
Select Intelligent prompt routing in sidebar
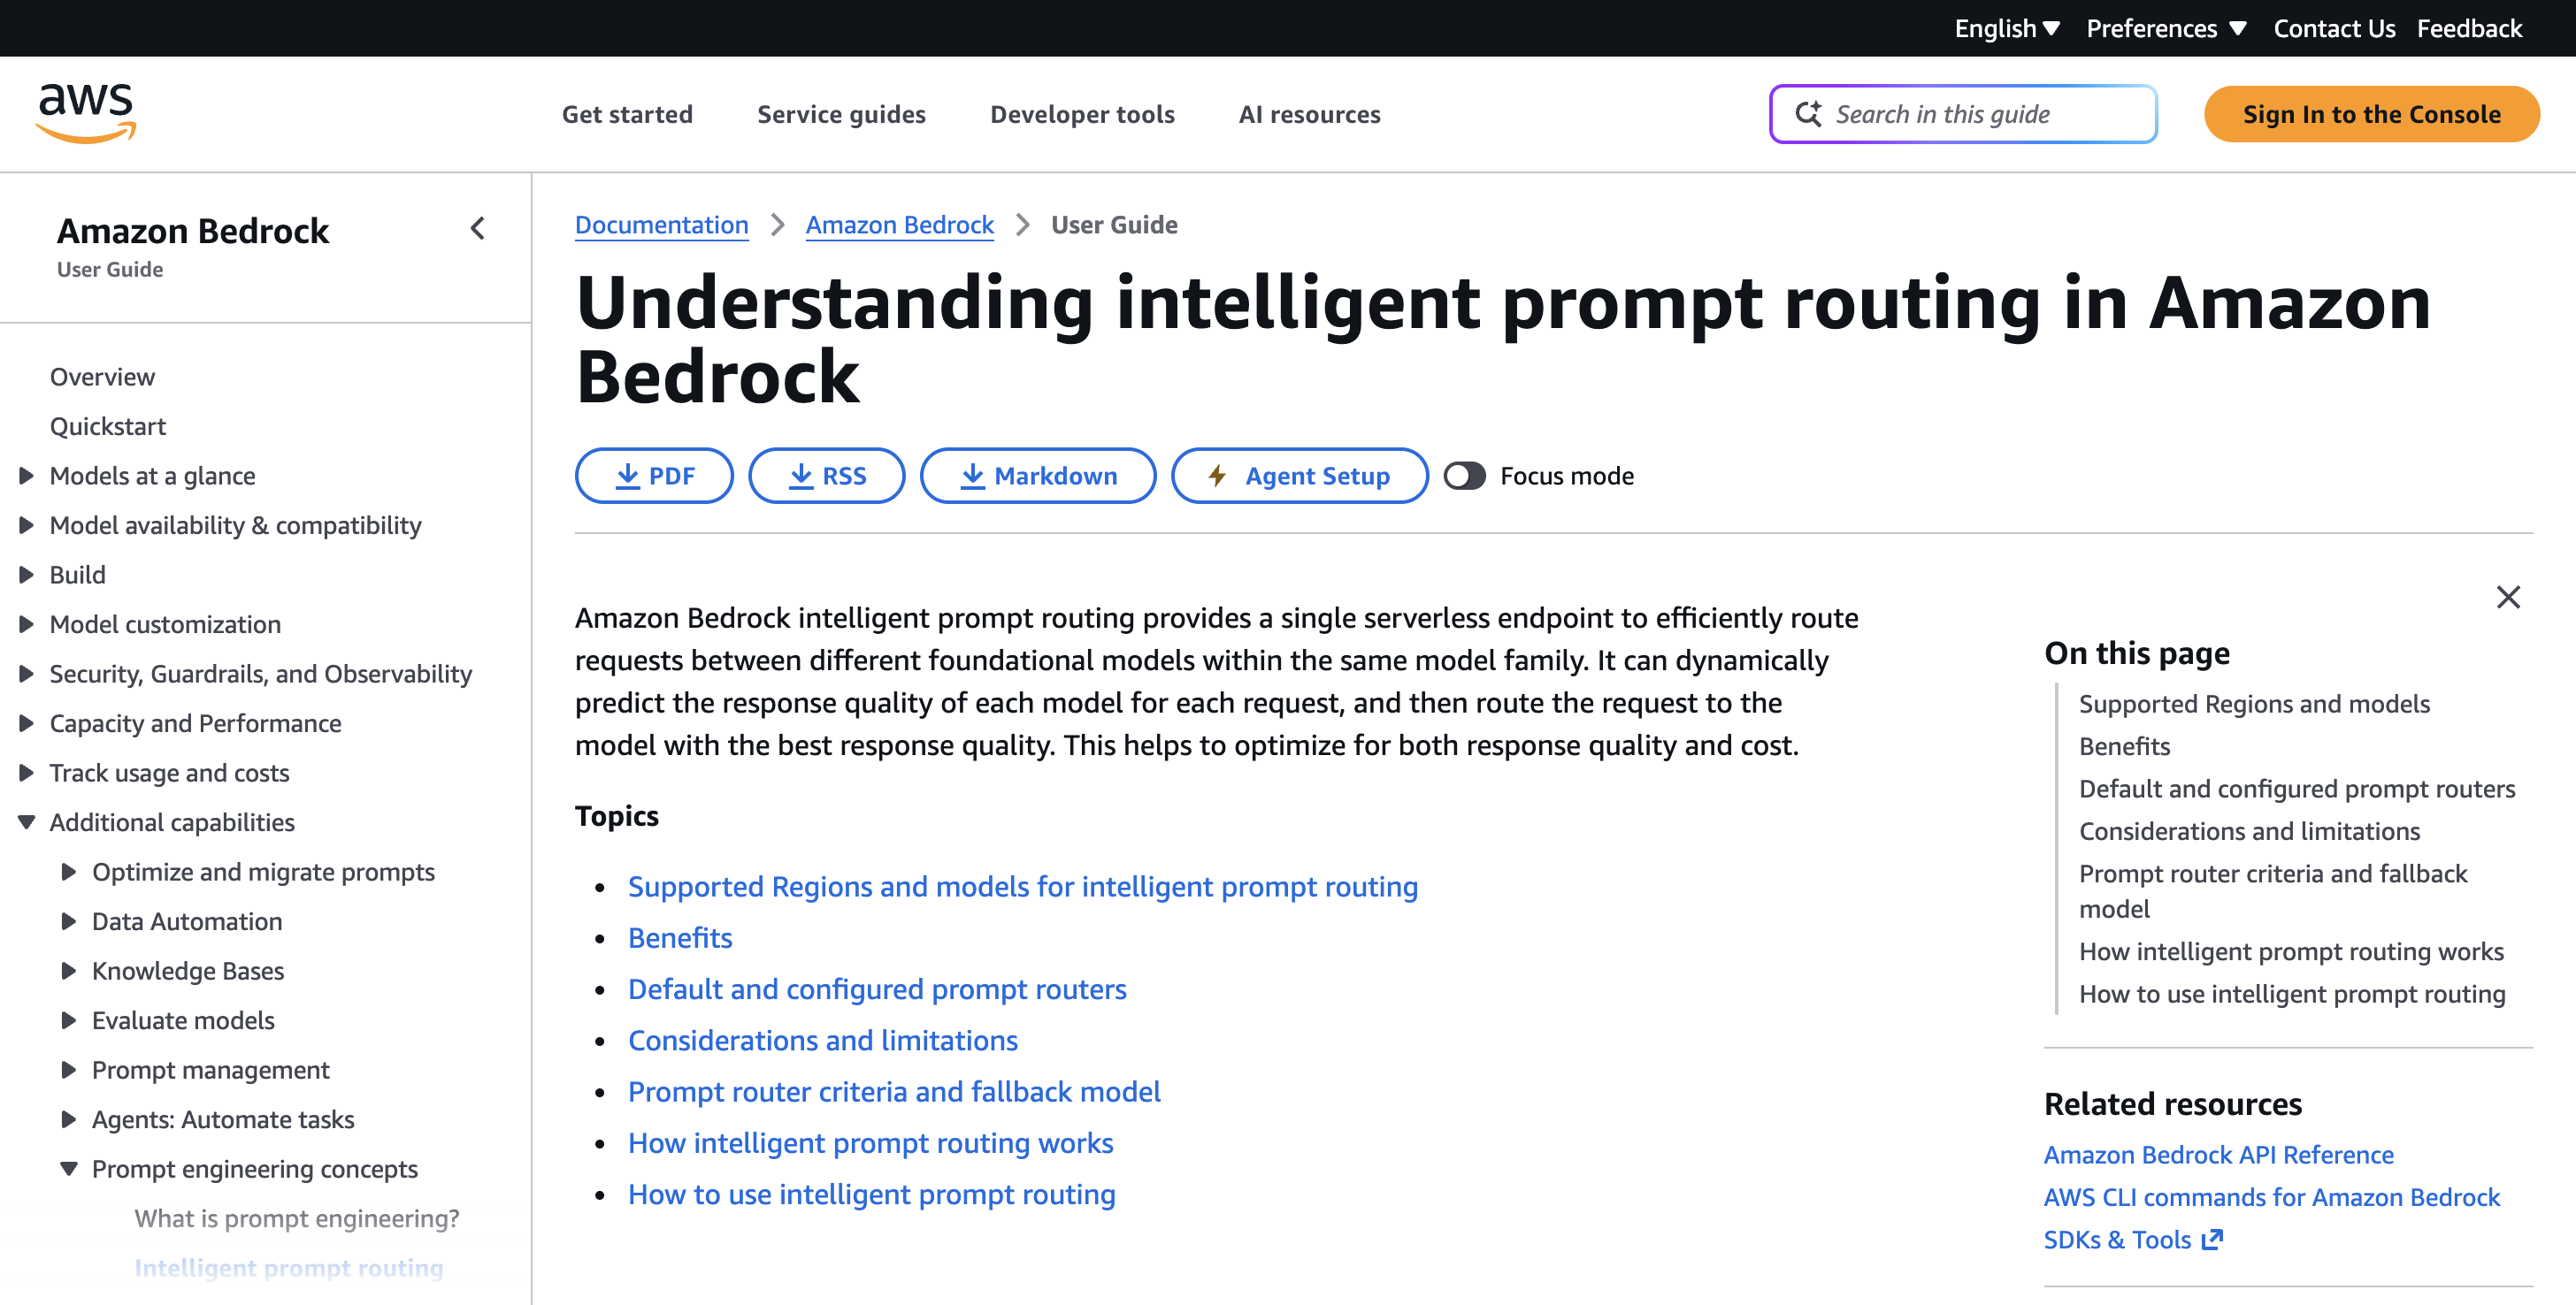pyautogui.click(x=288, y=1267)
